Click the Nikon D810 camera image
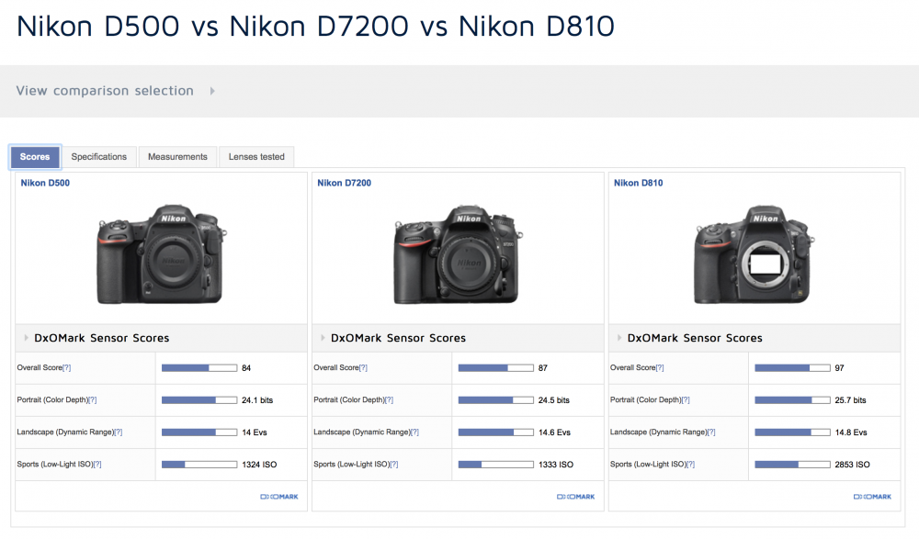919x539 pixels. pyautogui.click(x=754, y=254)
